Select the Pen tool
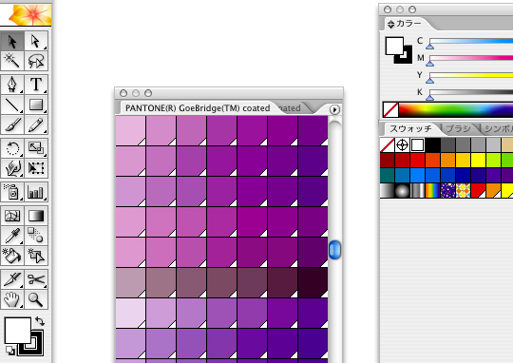Screen dimensions: 513x363 (12, 85)
